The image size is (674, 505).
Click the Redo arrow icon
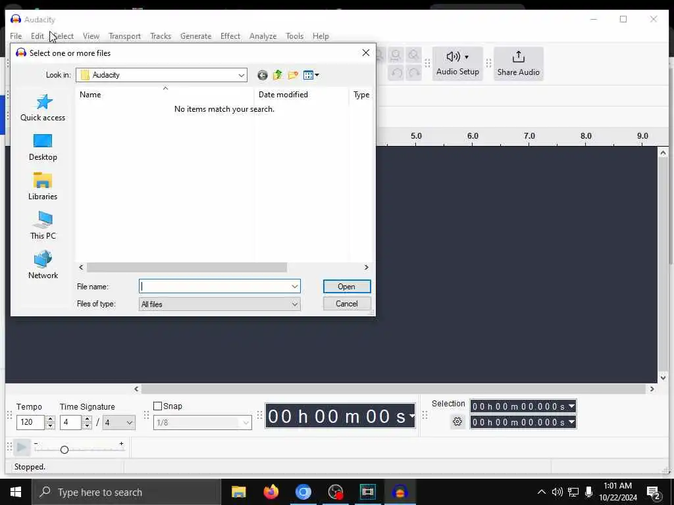413,72
